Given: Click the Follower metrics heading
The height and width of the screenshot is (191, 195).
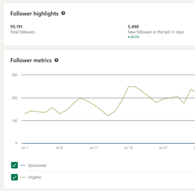Looking at the screenshot, I should coord(31,61).
